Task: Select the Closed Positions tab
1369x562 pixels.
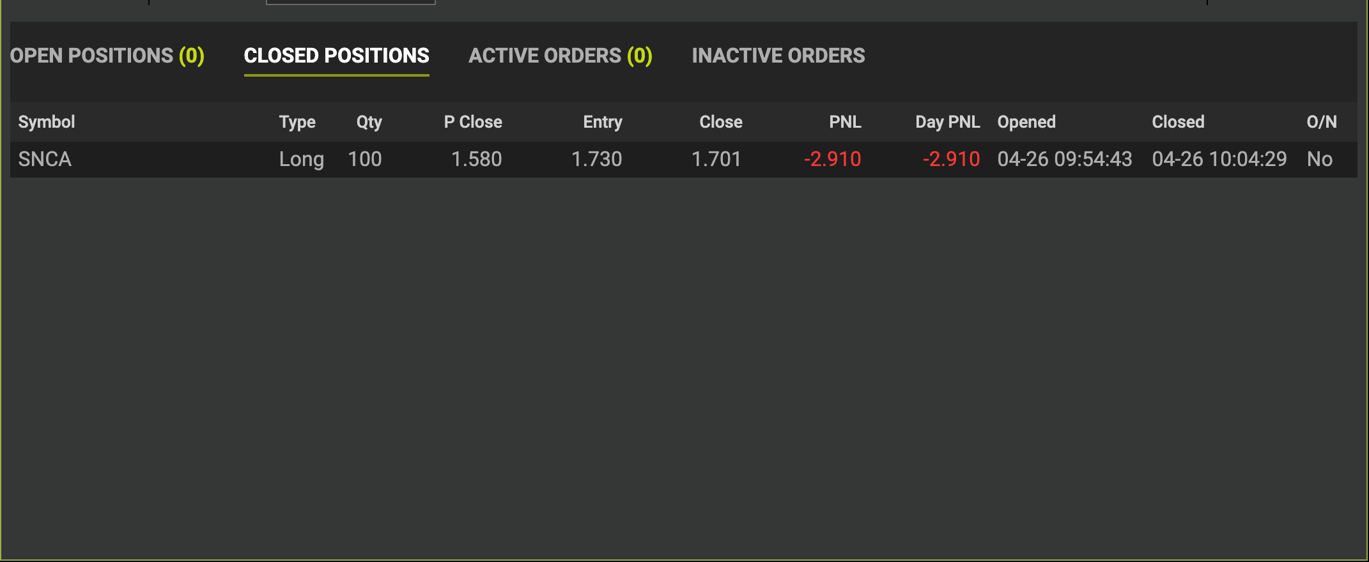Action: (x=336, y=56)
